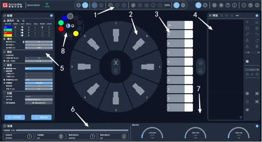Click the rack move-up icon
Image resolution: width=262 pixels, height=142 pixels.
[x=200, y=63]
